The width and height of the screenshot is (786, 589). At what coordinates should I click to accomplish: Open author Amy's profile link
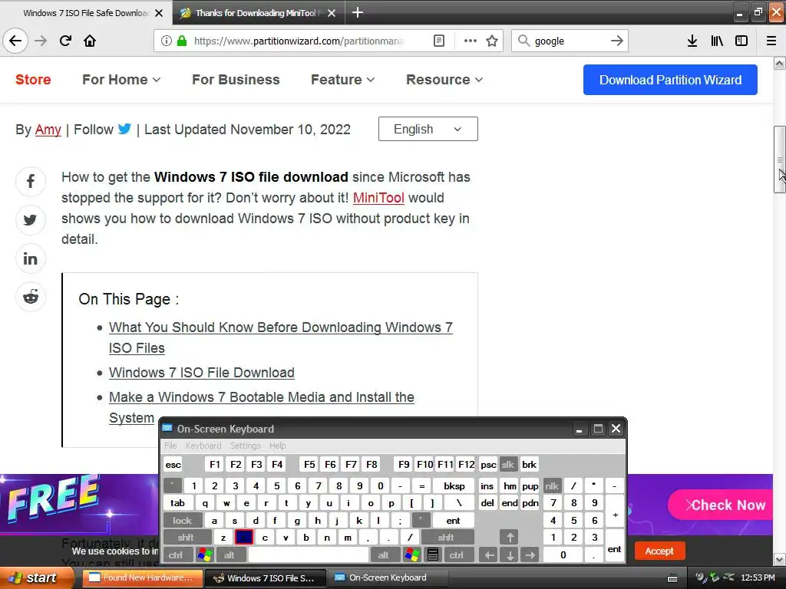tap(48, 130)
